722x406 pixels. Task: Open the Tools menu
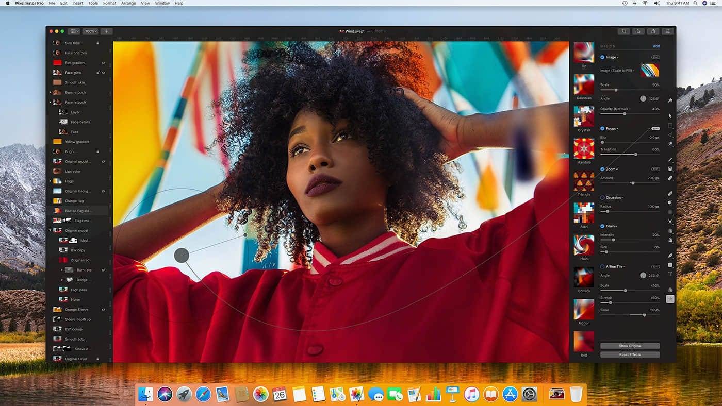(93, 3)
